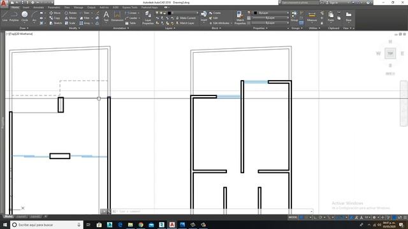
Task: Switch to the Parametric ribbon tab
Action: (54, 8)
